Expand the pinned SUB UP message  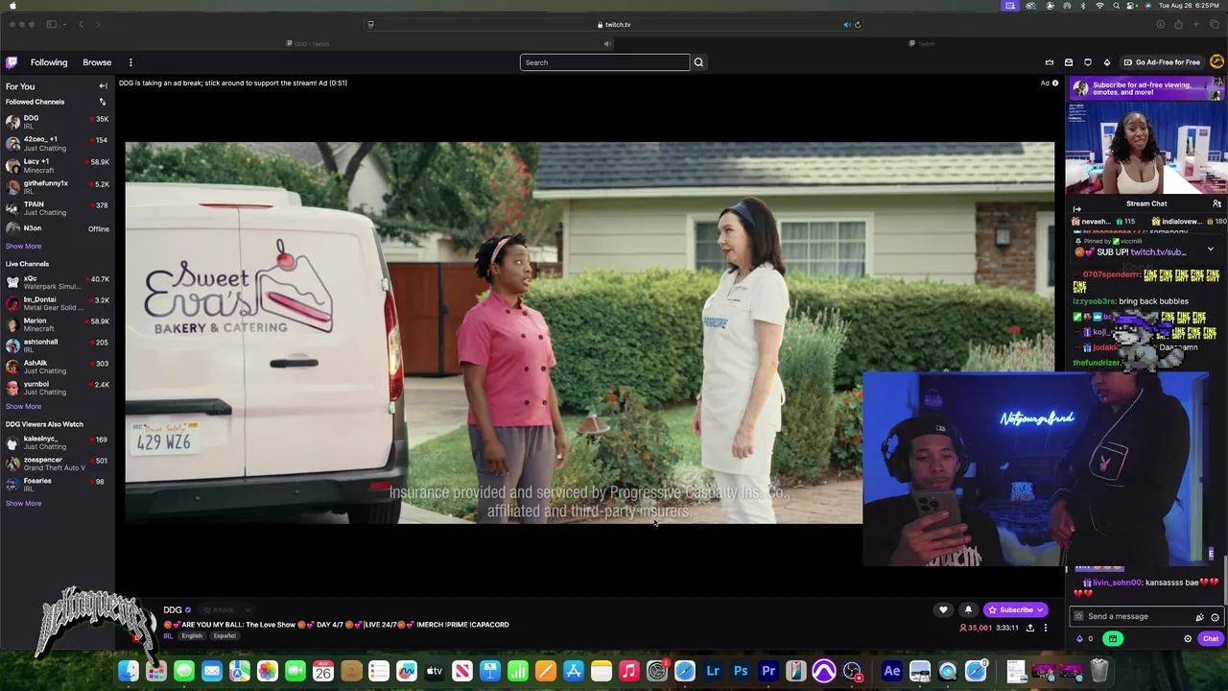pos(1210,250)
